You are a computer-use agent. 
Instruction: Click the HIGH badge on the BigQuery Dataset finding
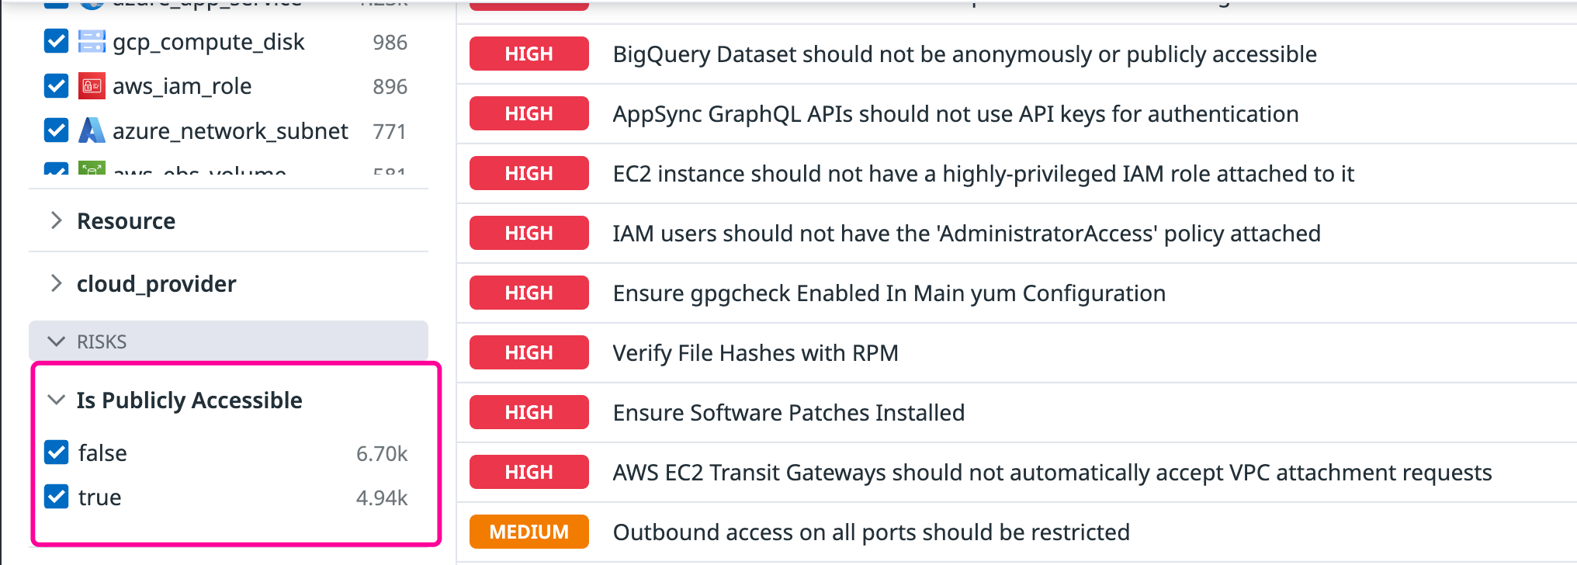click(x=529, y=54)
